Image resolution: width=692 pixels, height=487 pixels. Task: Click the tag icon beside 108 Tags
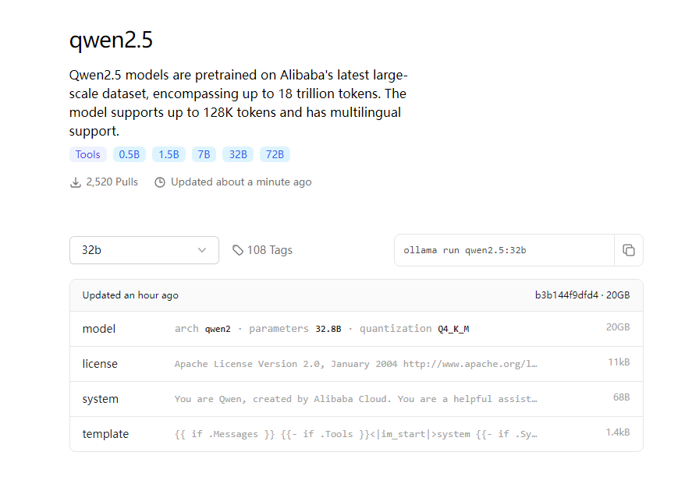pos(238,250)
